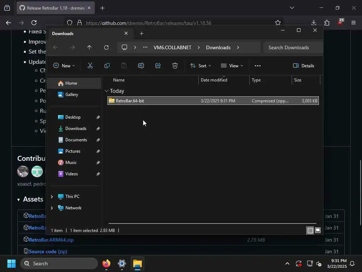Image resolution: width=362 pixels, height=272 pixels.
Task: Click the Windows taskbar Search box
Action: (59, 263)
